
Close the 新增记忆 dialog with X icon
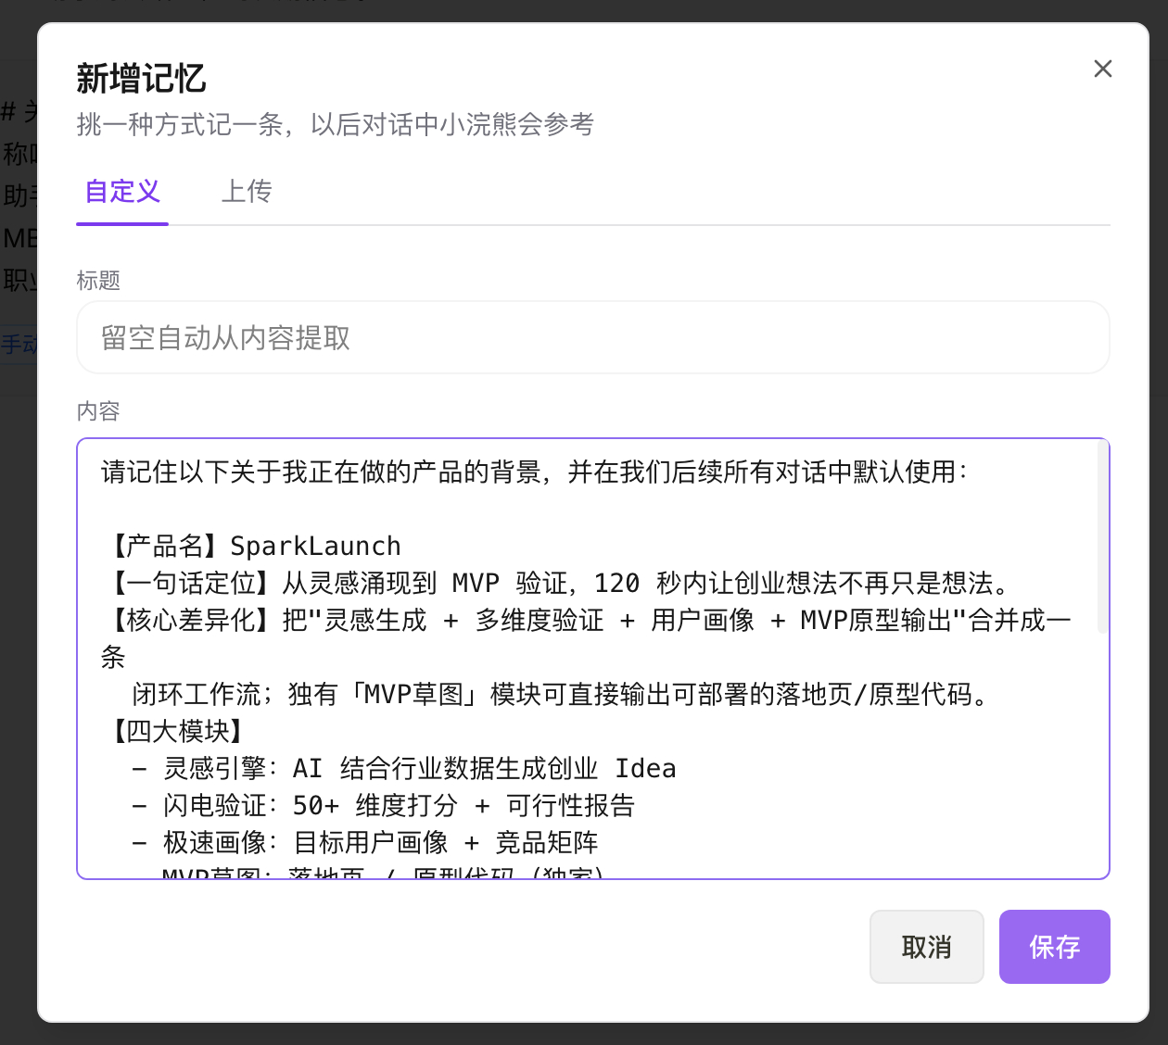[x=1102, y=69]
